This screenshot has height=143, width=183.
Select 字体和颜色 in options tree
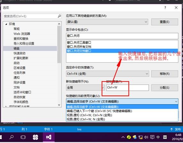click(21, 102)
